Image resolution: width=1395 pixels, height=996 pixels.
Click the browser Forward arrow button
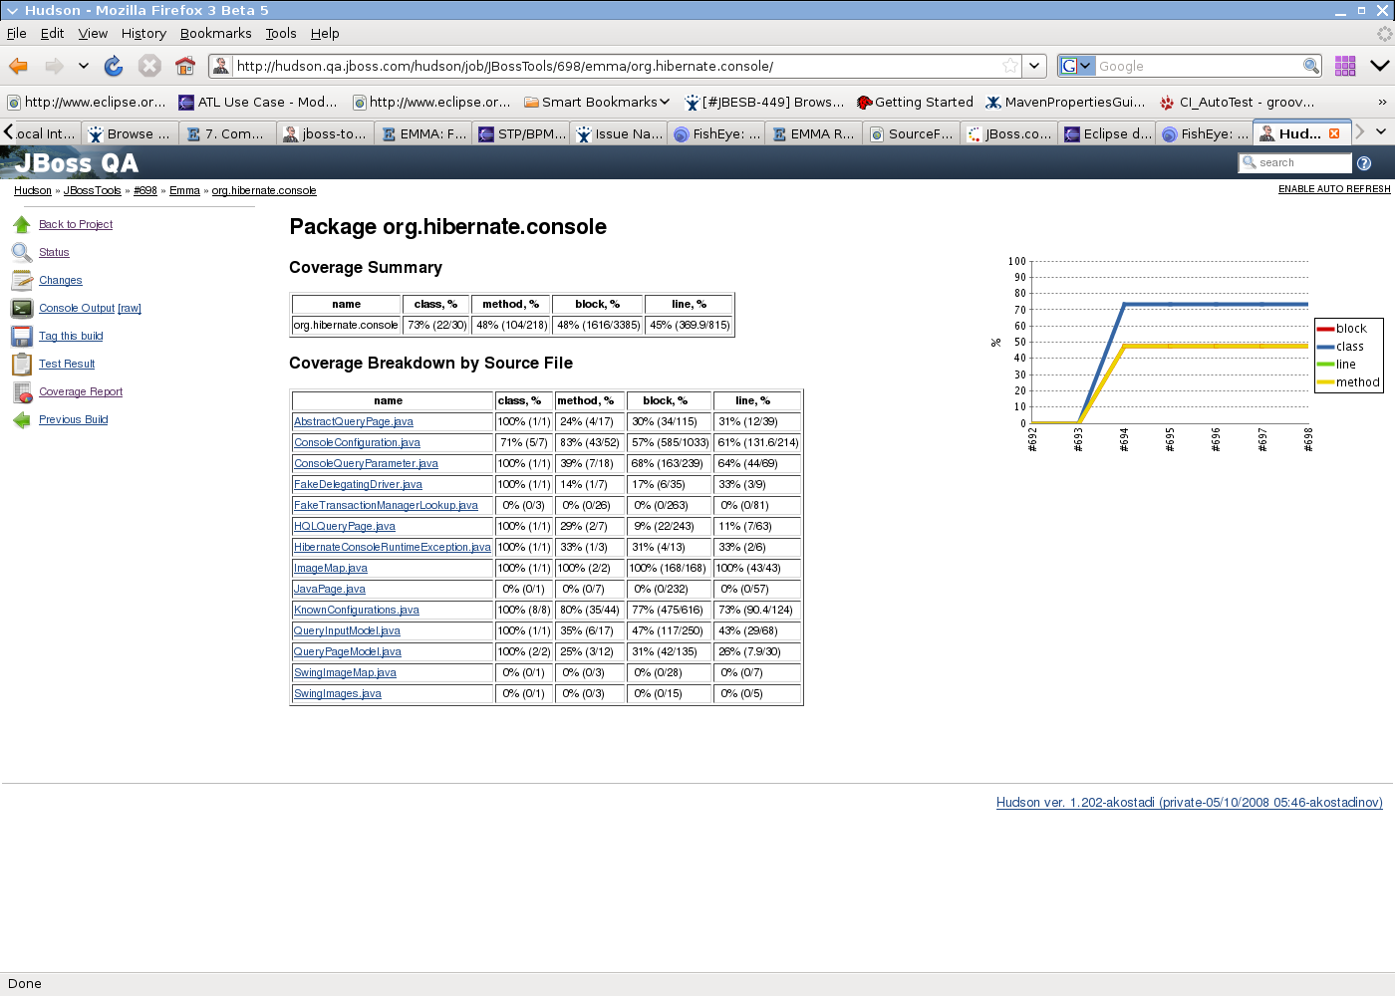pyautogui.click(x=54, y=66)
